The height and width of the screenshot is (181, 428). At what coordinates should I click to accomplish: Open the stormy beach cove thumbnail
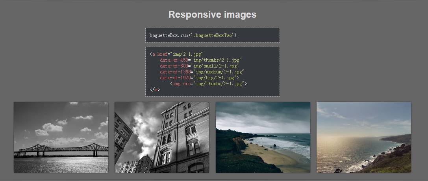pos(263,137)
